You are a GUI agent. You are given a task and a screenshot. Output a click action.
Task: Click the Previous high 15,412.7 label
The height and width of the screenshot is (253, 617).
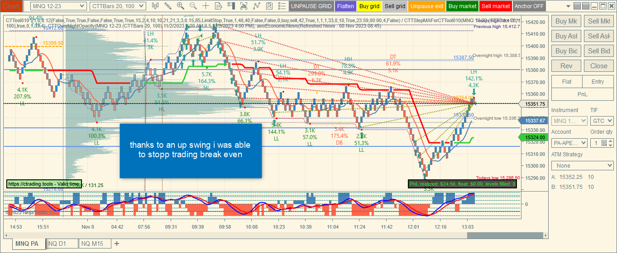click(x=497, y=27)
